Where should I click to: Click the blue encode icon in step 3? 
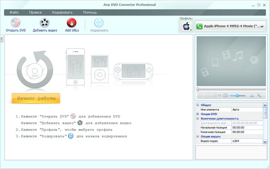point(71,136)
